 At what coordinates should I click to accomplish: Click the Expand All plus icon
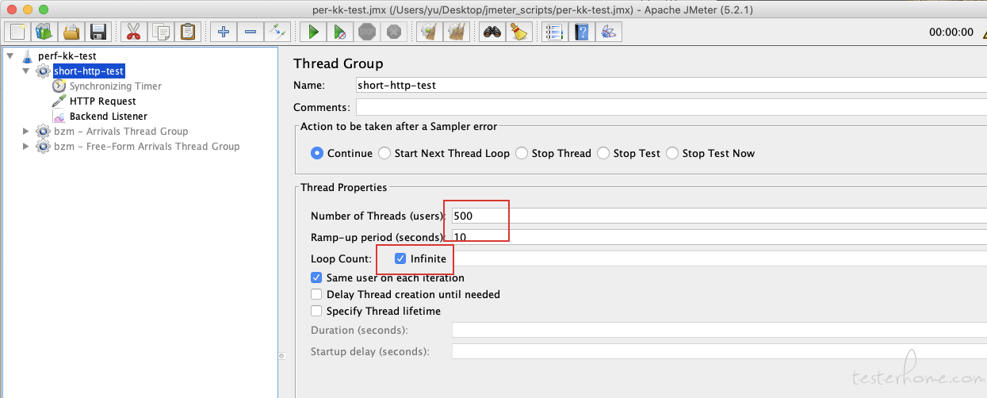[224, 32]
